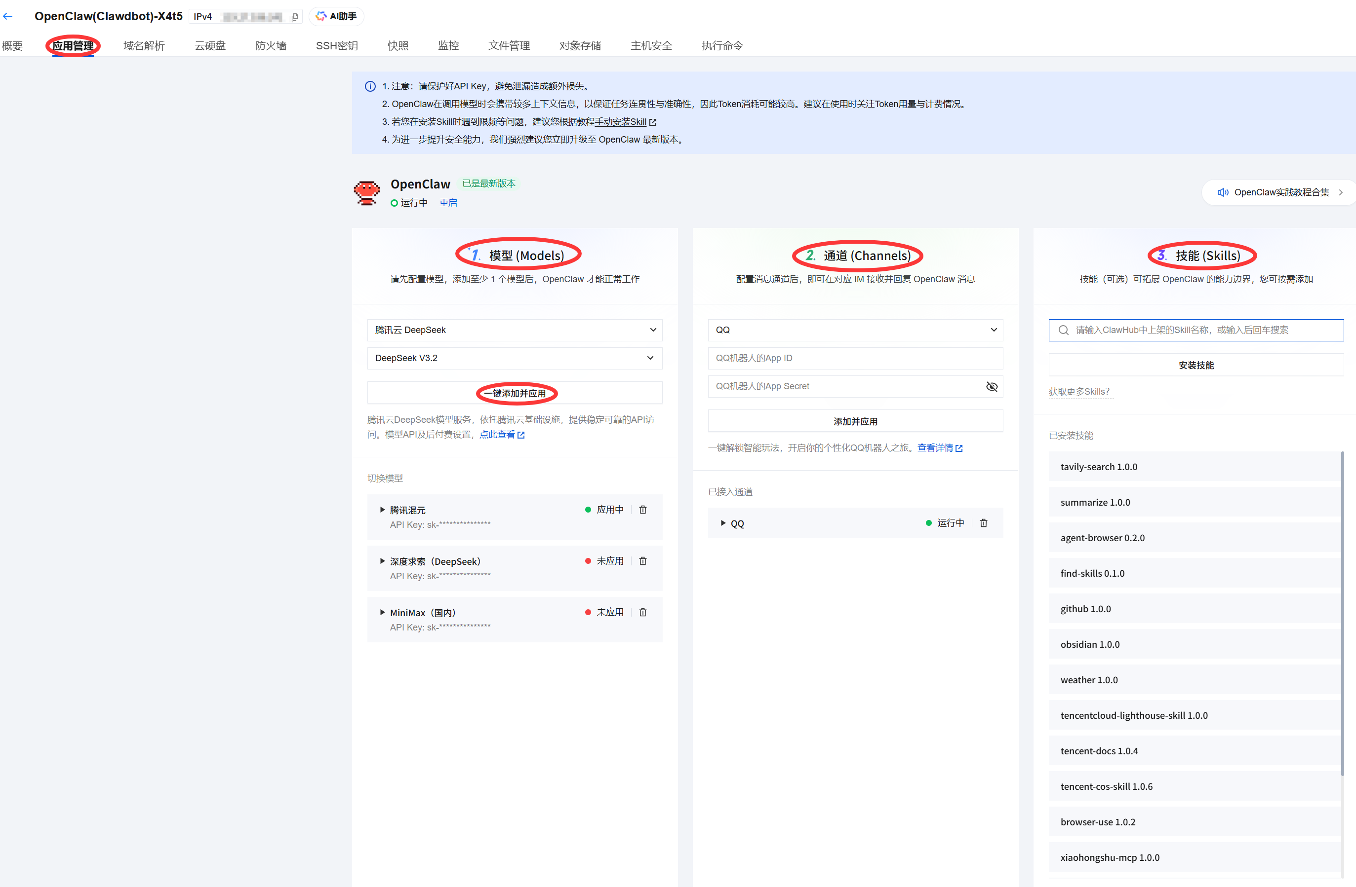
Task: Open the SSH密钥 tab
Action: click(337, 45)
